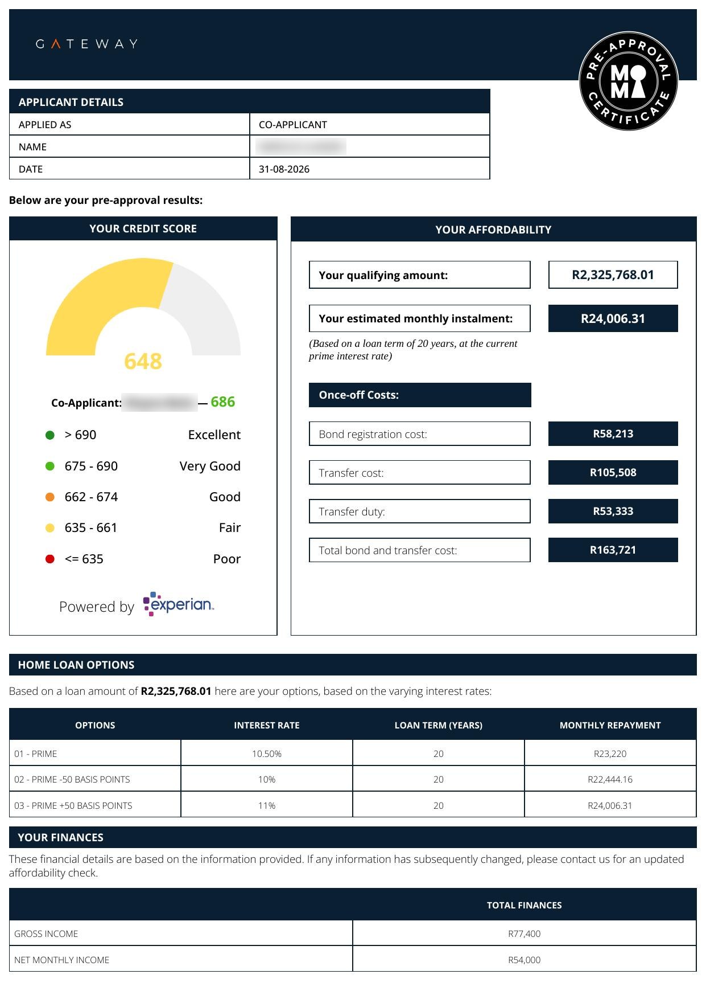Click the 'Powered by' text
This screenshot has width=706, height=999.
[x=97, y=607]
